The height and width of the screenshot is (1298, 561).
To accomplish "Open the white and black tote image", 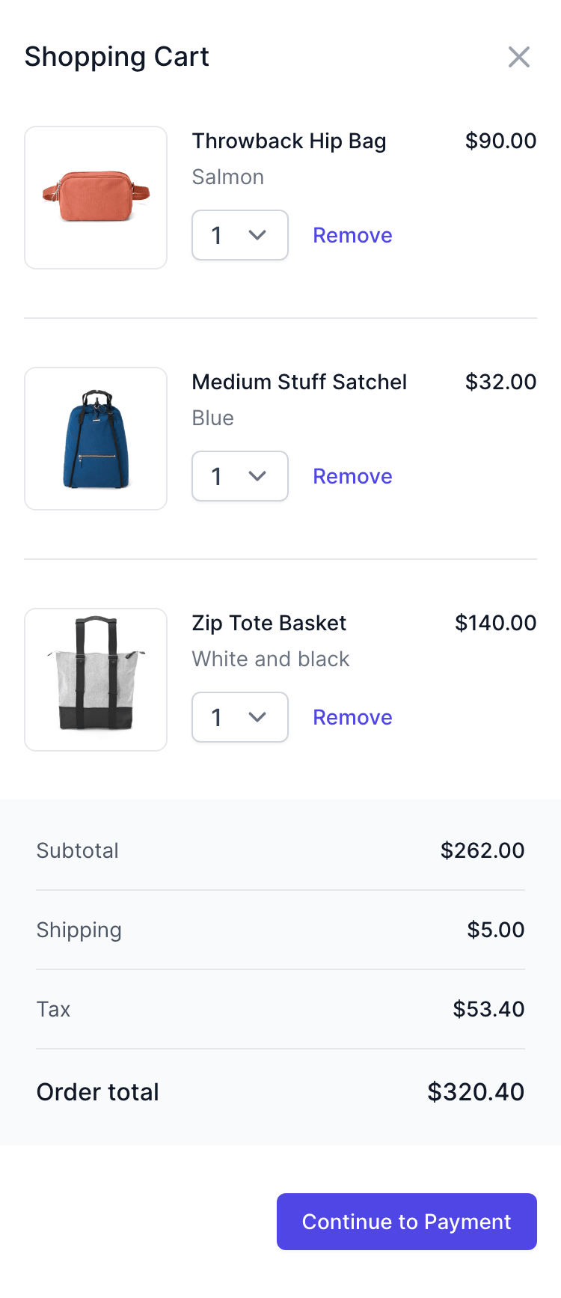I will pyautogui.click(x=96, y=680).
